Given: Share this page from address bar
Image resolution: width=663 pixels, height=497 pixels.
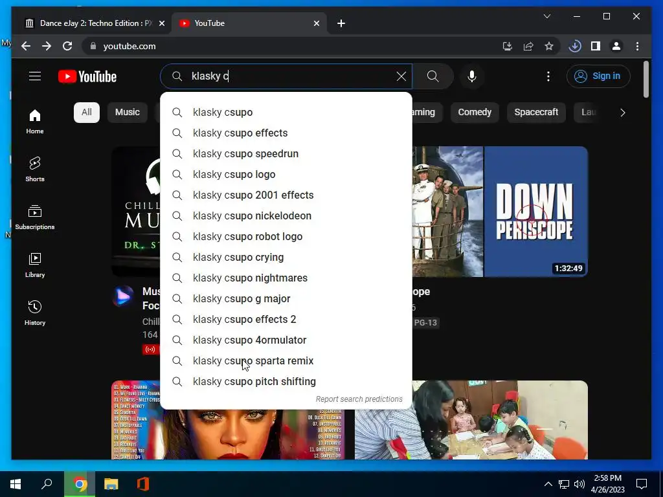Looking at the screenshot, I should 528,46.
